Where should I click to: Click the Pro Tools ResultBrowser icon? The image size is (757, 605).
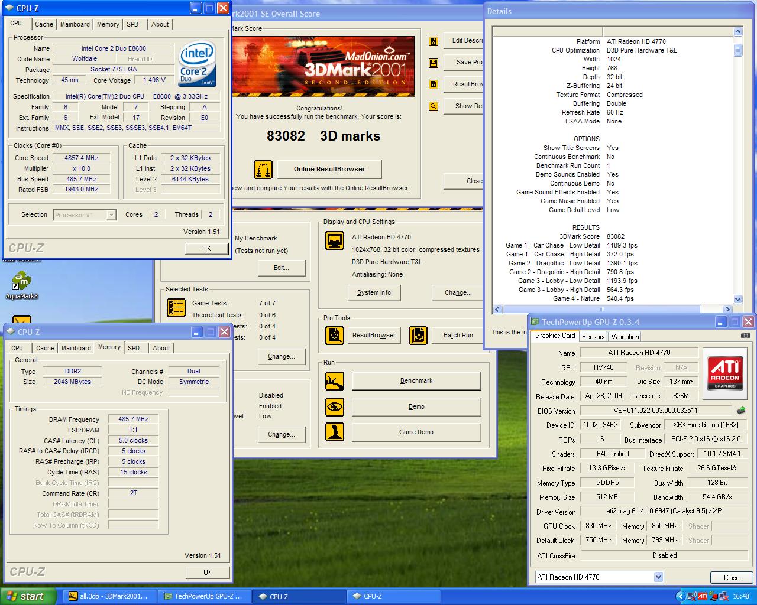click(x=335, y=336)
